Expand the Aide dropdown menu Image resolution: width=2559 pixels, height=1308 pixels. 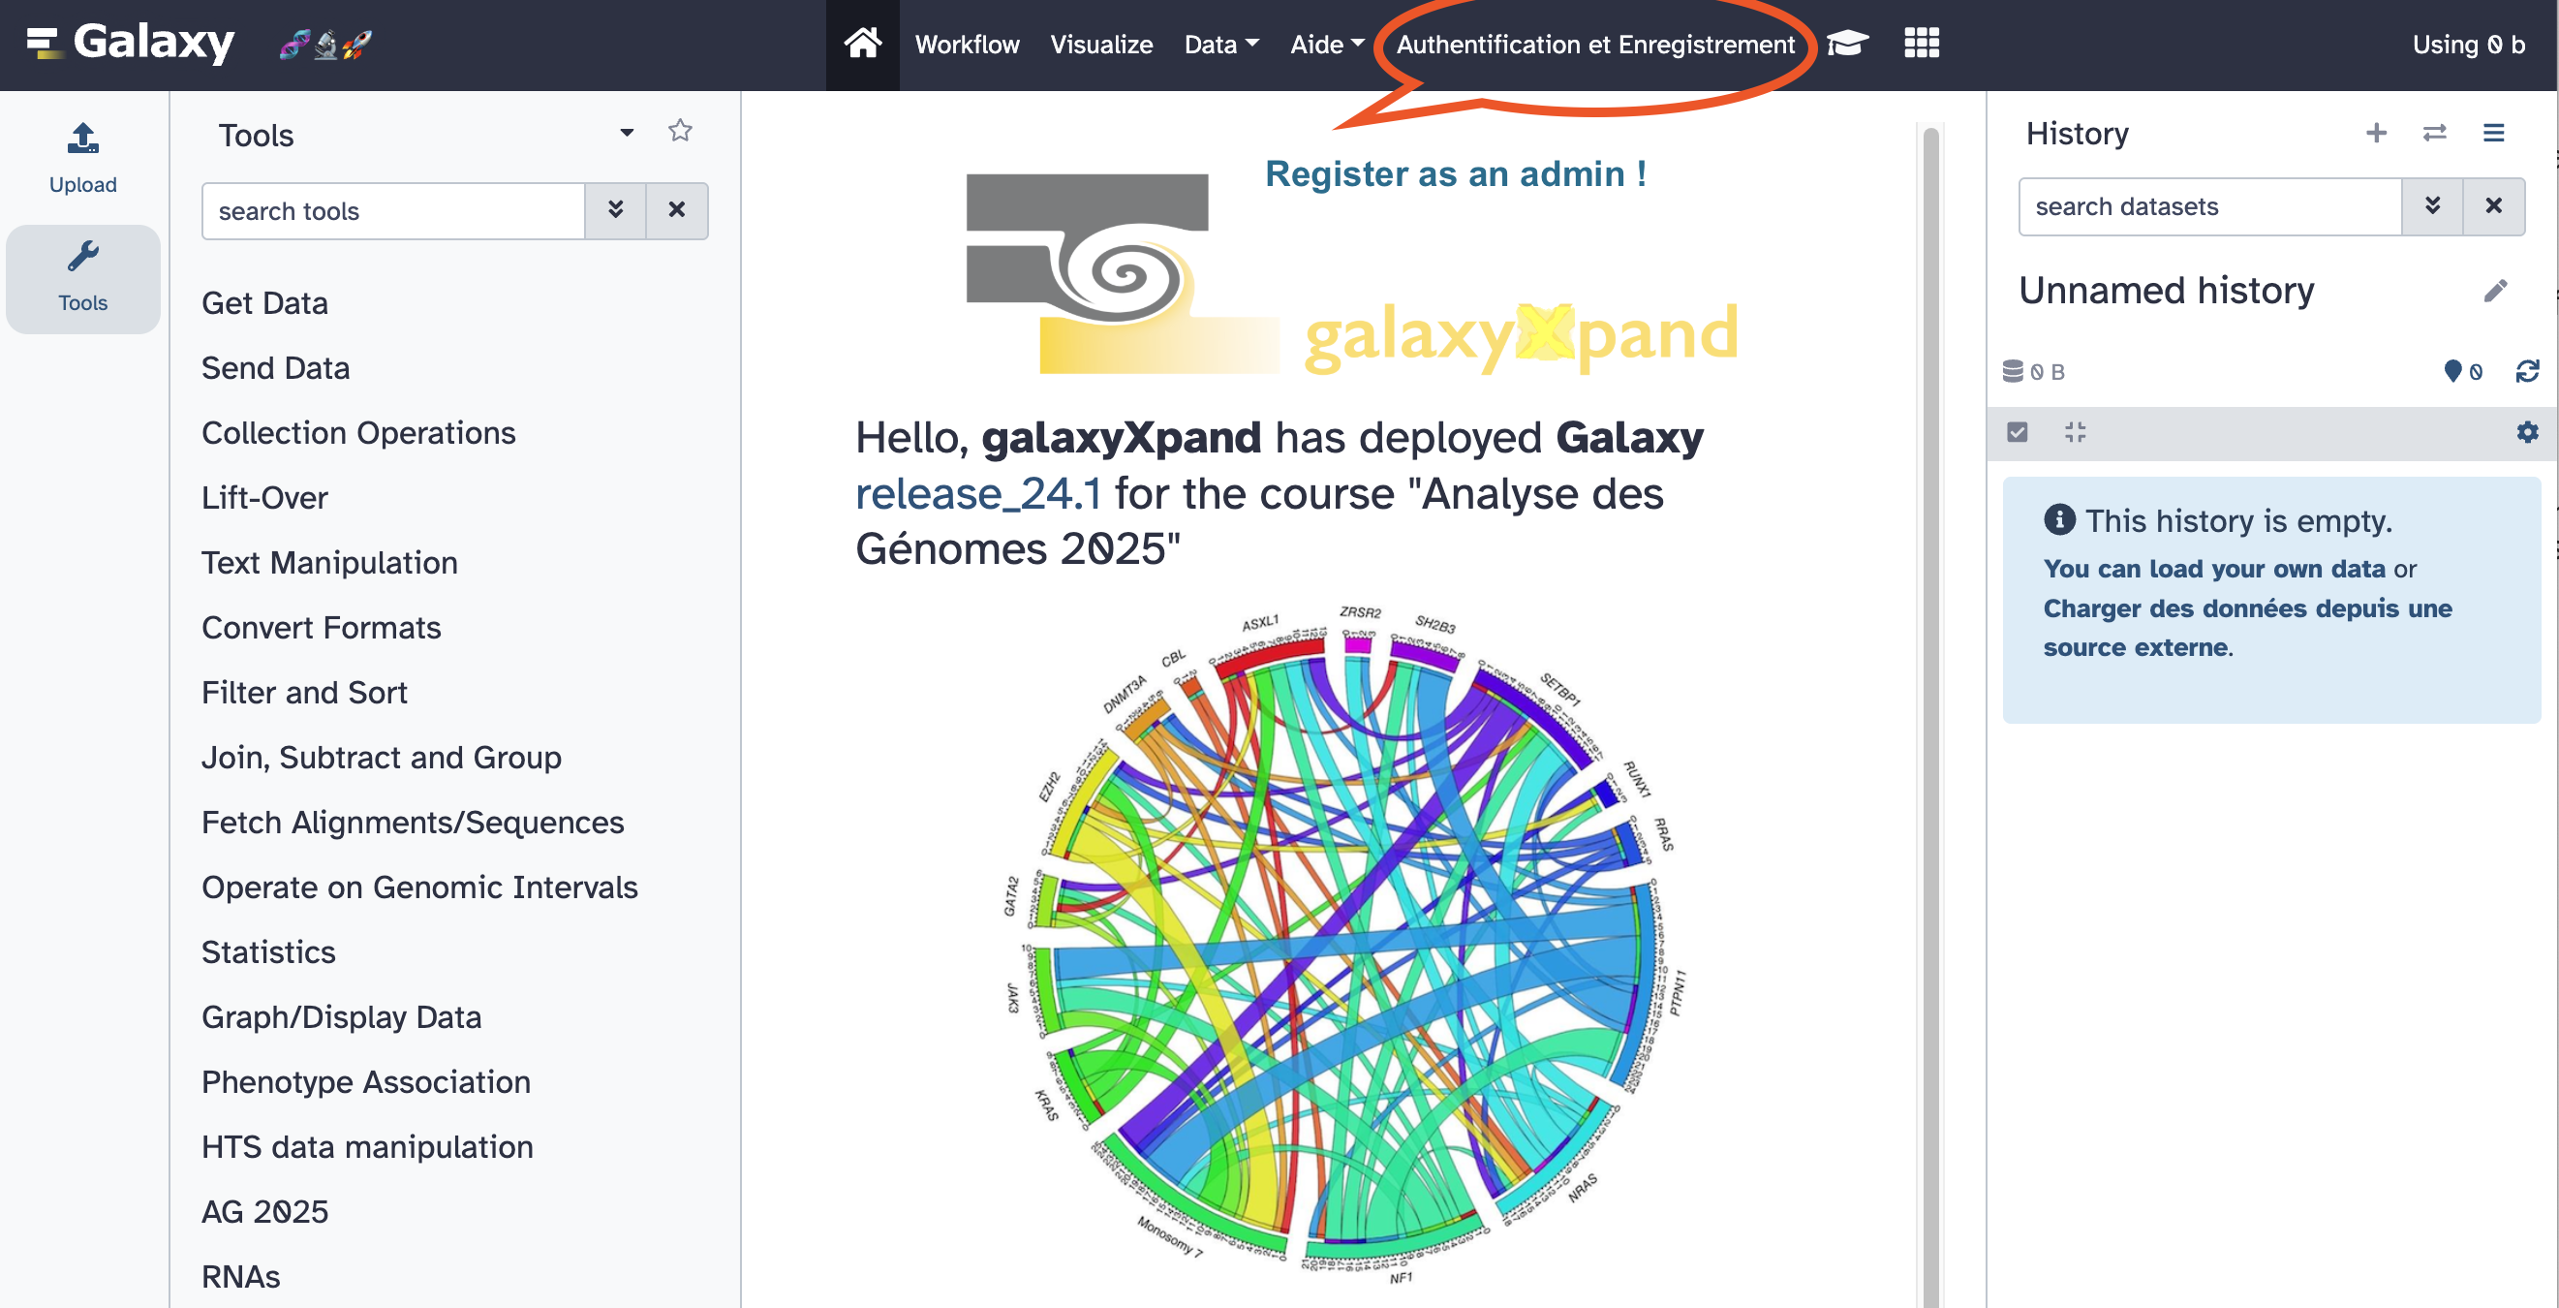pos(1326,45)
